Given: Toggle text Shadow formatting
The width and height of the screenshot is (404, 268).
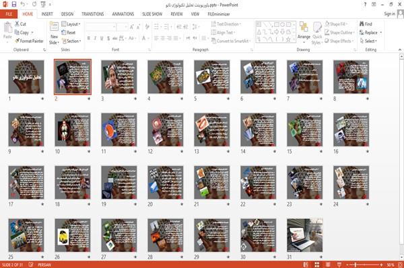Looking at the screenshot, I should [x=108, y=38].
